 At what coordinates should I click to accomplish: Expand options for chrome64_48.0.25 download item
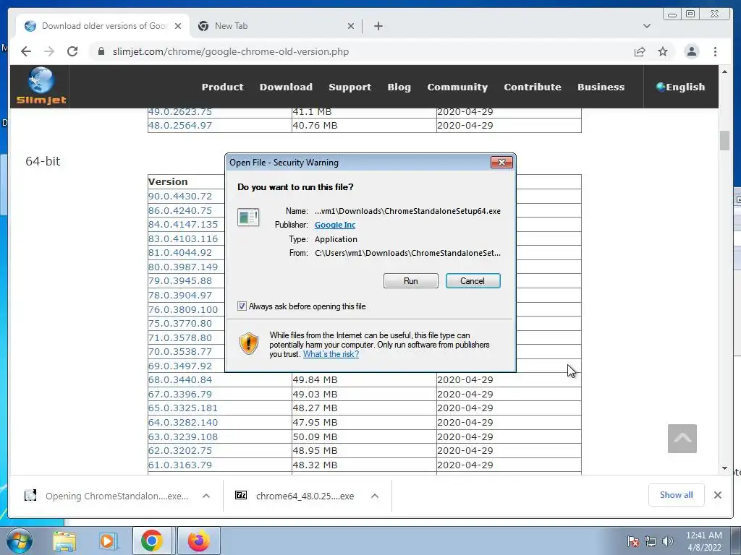375,496
